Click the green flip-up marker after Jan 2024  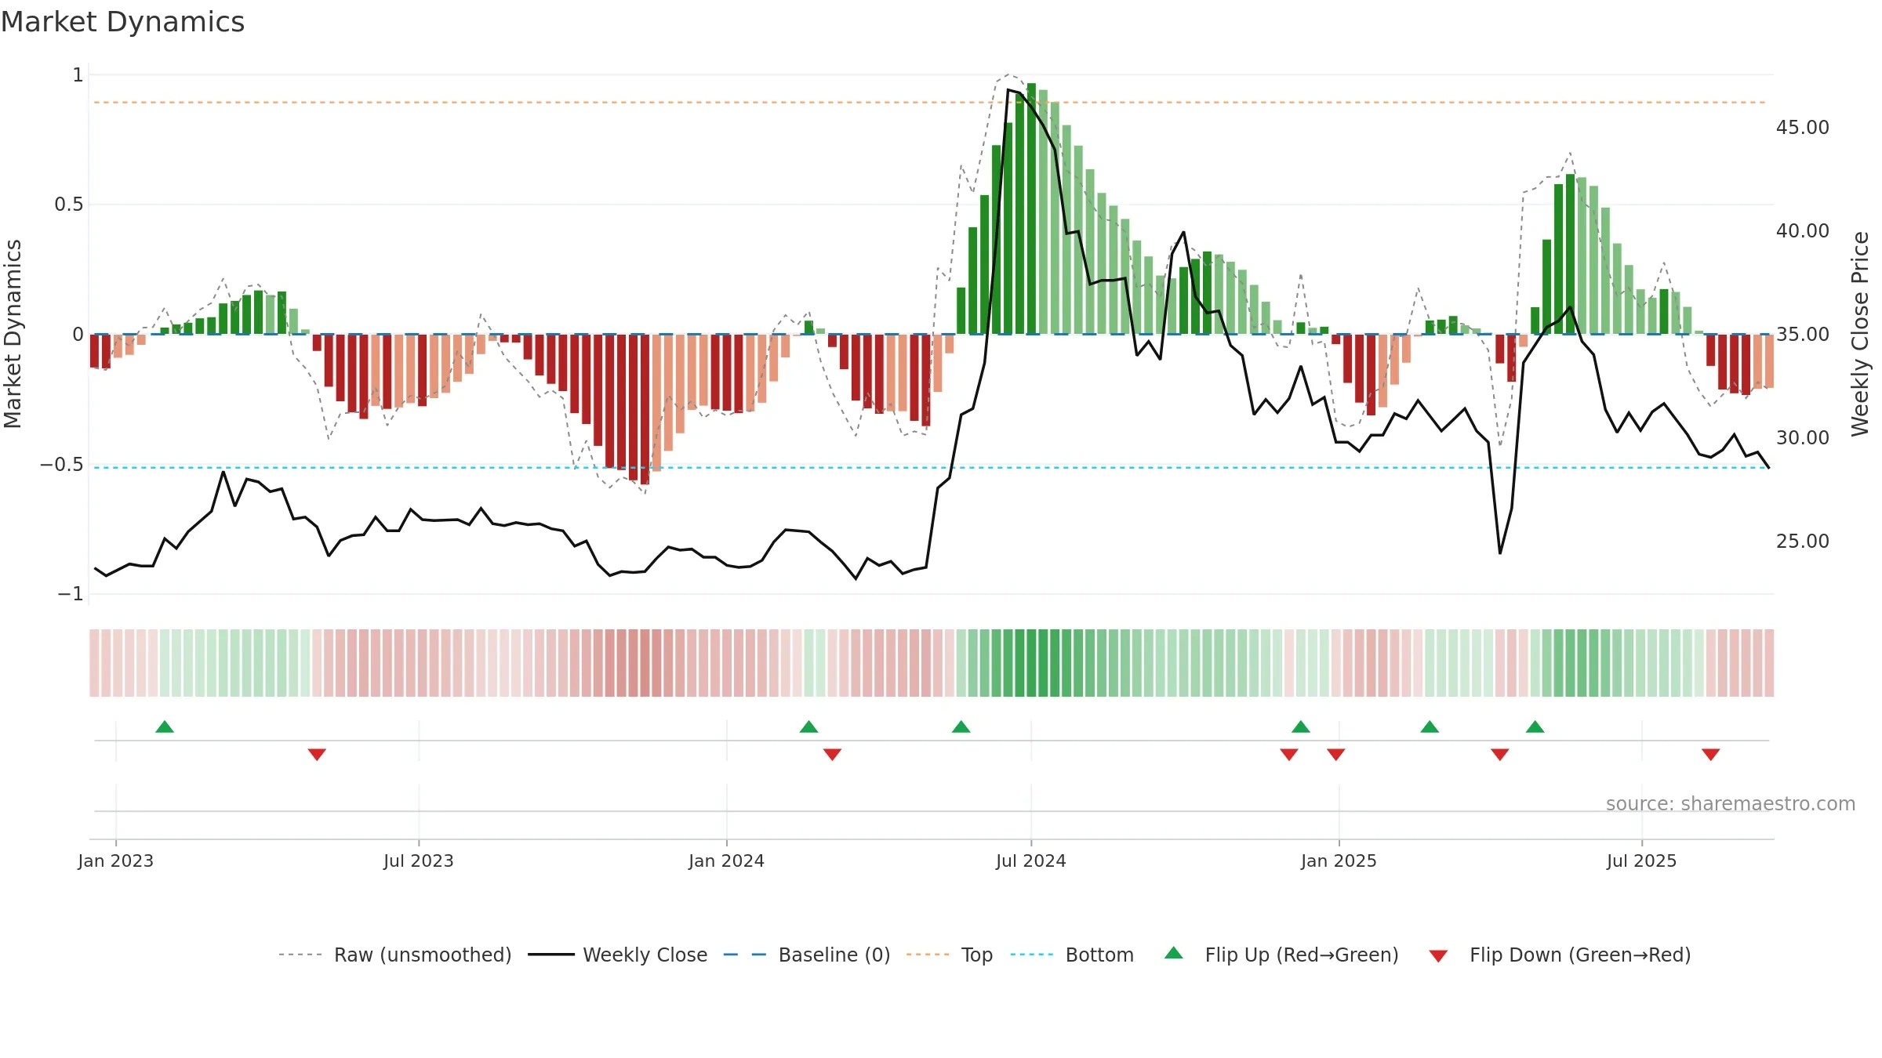point(809,726)
